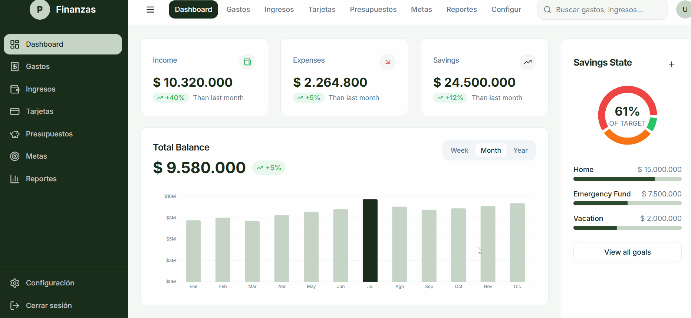Select Dashboard label in the sidebar
Viewport: 691px width, 318px height.
tap(45, 44)
